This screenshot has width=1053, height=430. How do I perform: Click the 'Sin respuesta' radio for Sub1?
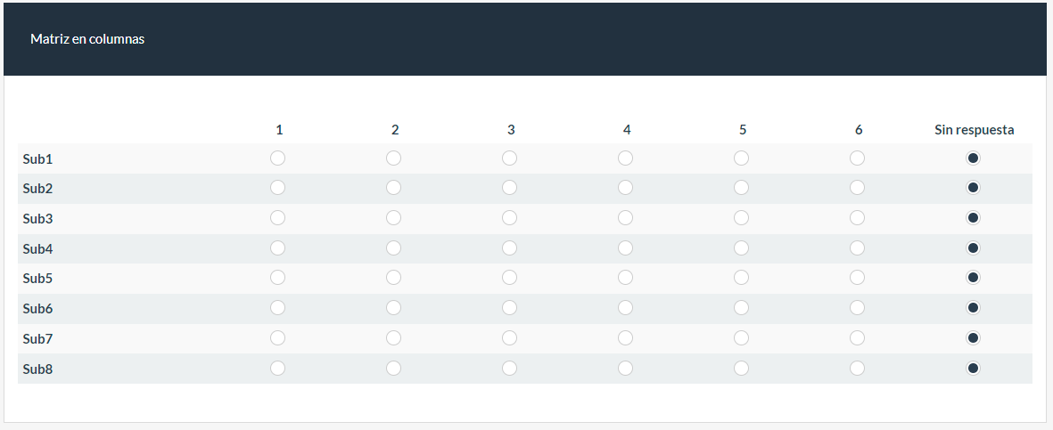click(974, 158)
